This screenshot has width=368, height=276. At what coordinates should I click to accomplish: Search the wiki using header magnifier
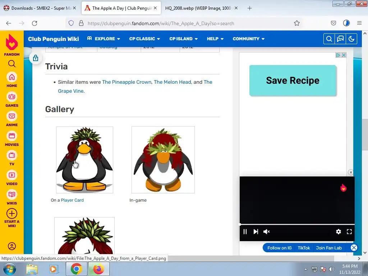pos(329,39)
